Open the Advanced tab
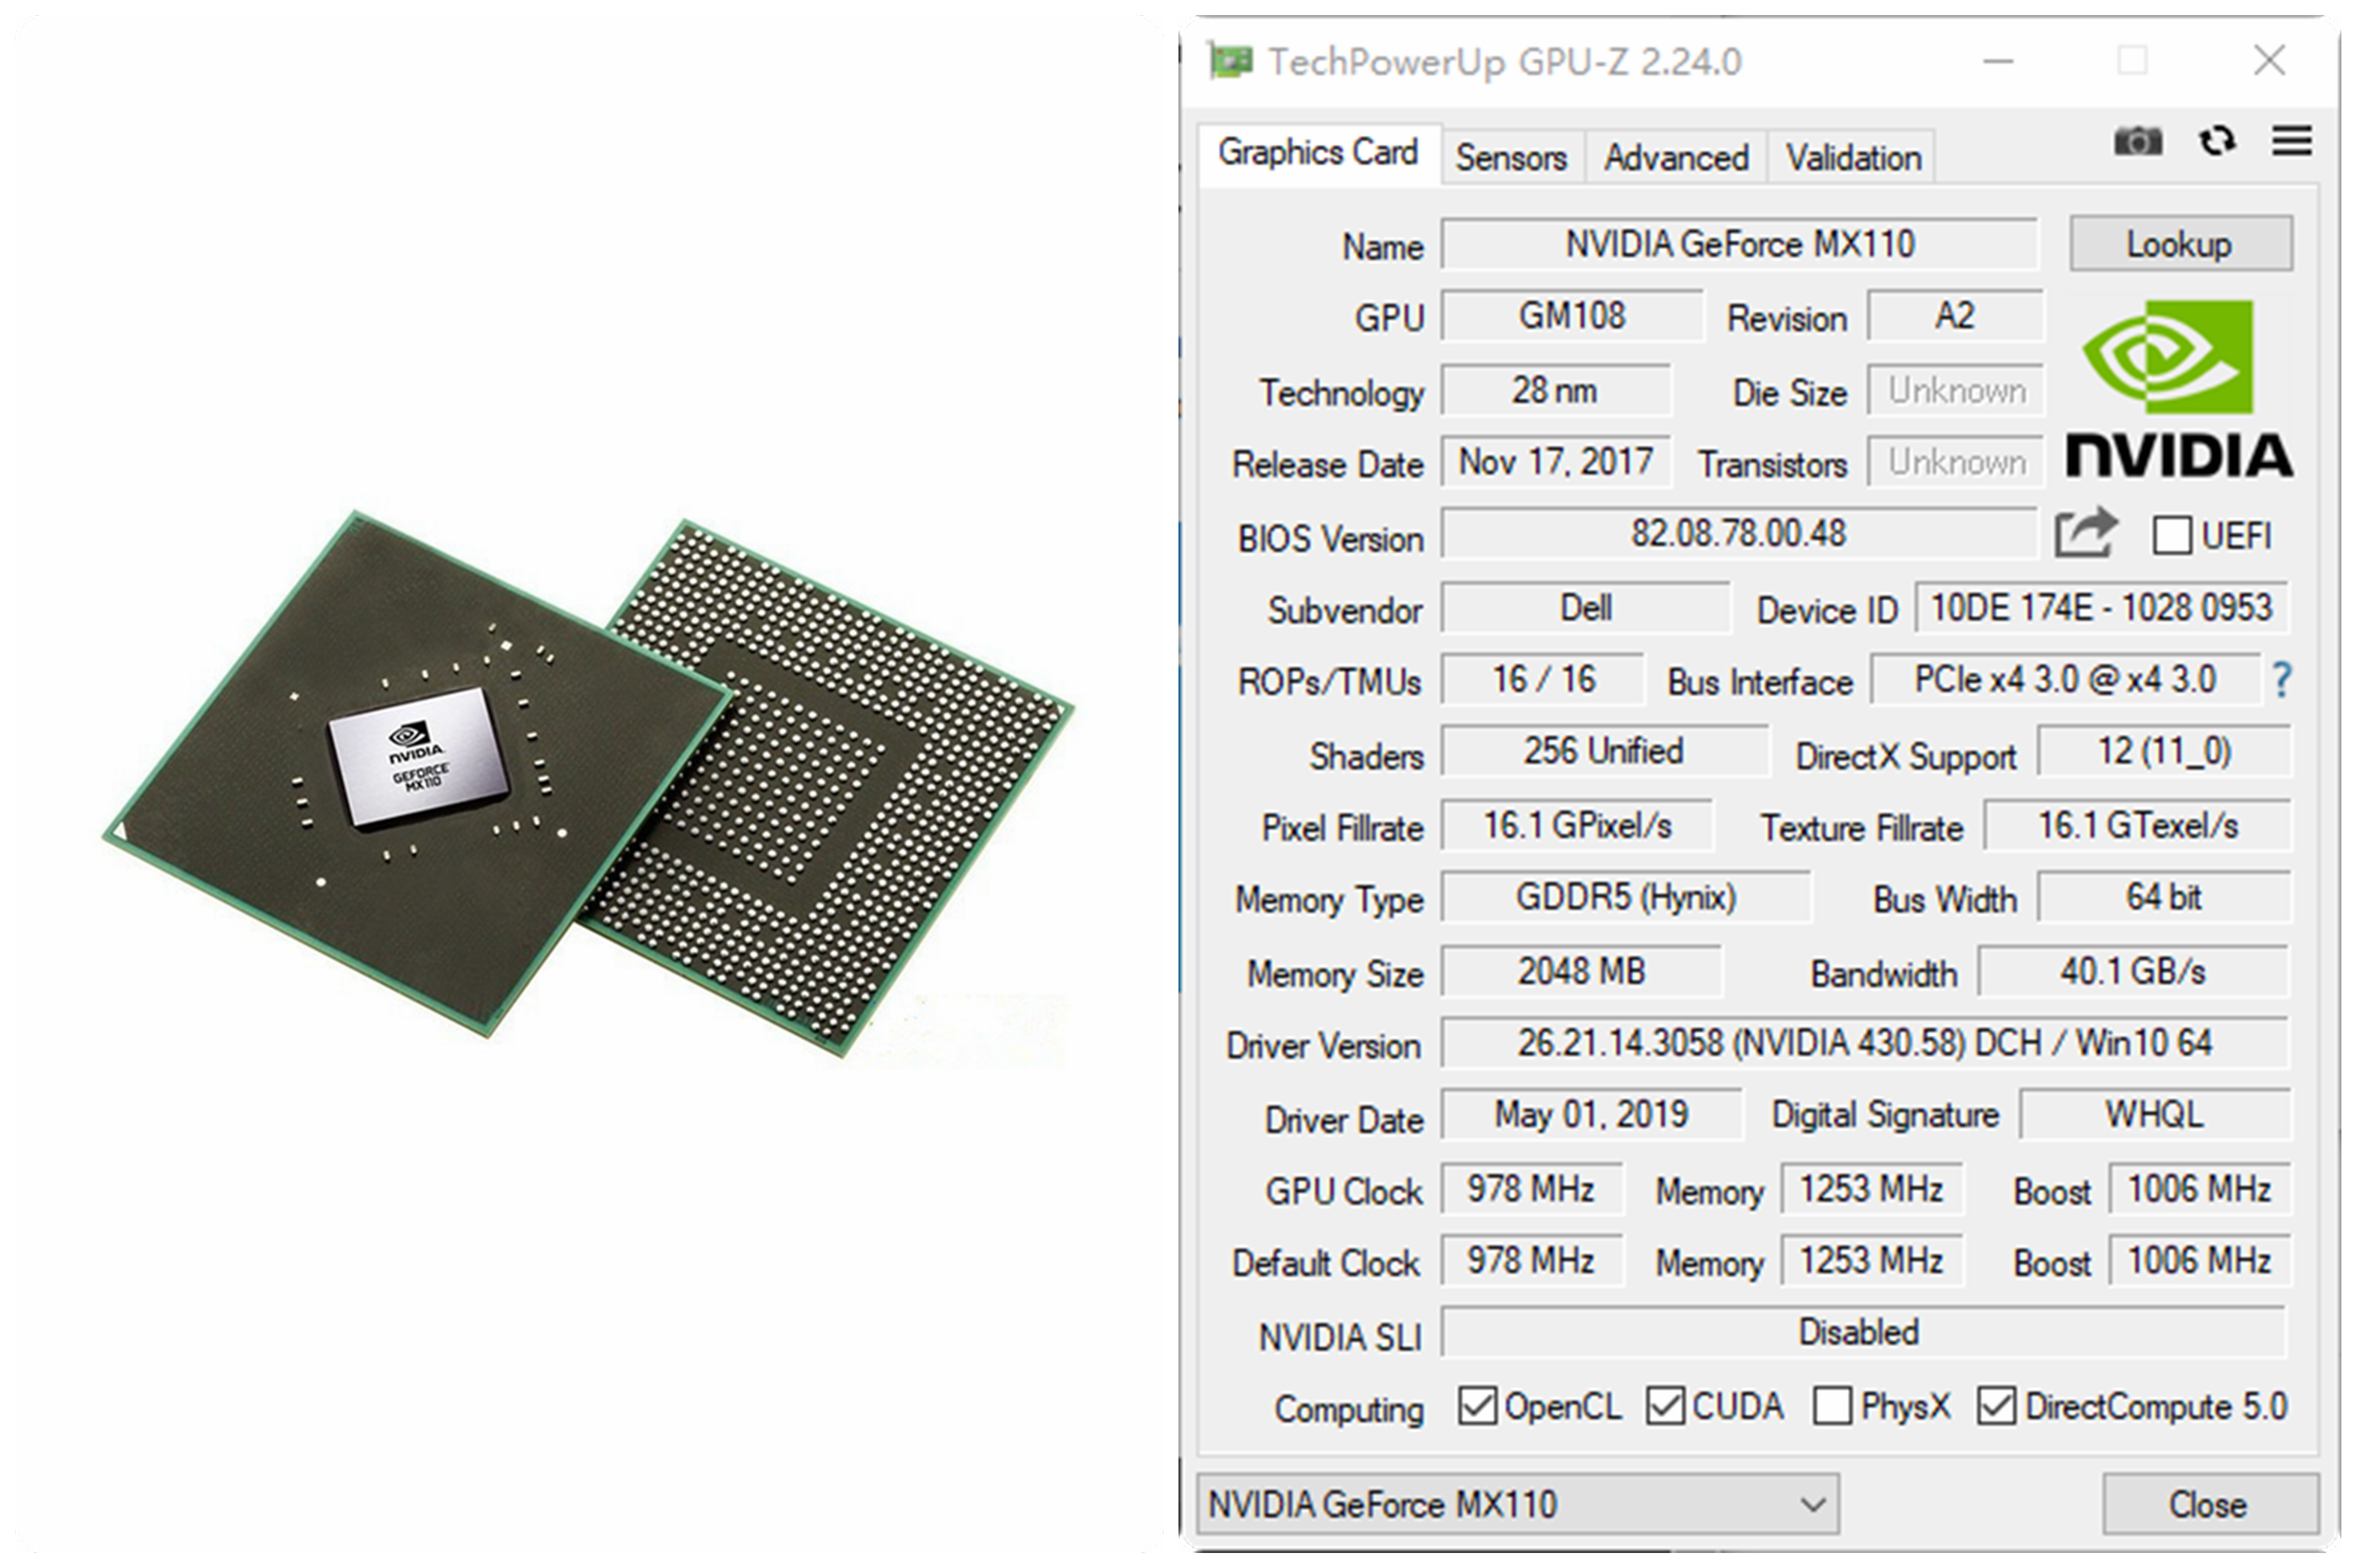2356x1568 pixels. pos(1676,157)
